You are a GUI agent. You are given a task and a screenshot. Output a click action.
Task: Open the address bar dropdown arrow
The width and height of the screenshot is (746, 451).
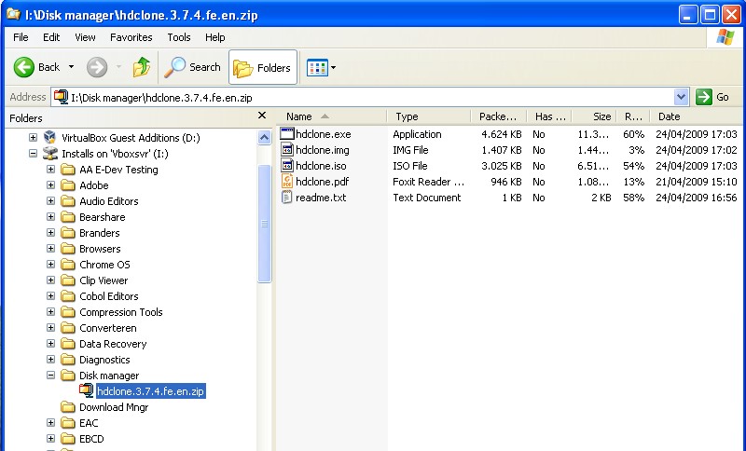(x=681, y=97)
